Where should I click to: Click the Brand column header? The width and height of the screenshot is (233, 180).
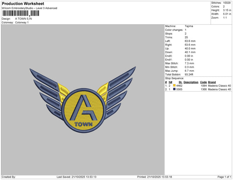[212, 82]
